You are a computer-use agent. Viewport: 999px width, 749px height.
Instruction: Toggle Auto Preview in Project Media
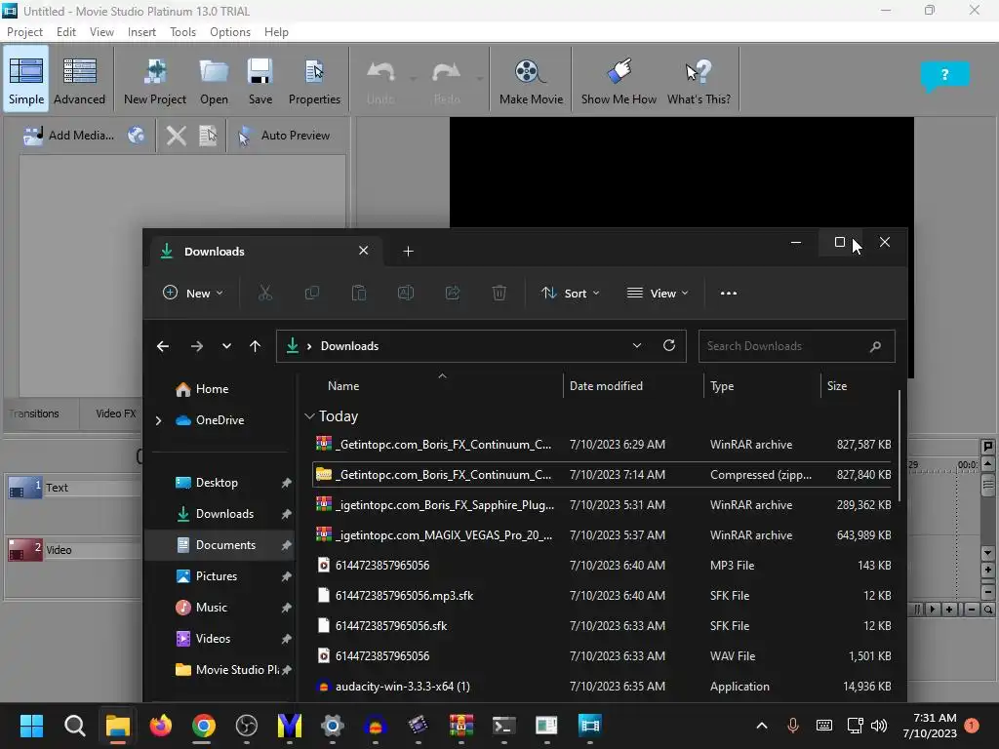(284, 135)
